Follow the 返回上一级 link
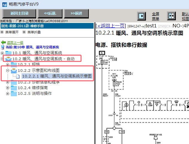 coord(15,43)
